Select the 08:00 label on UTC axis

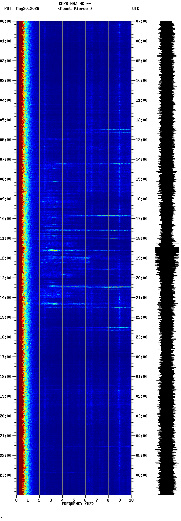tap(141, 41)
